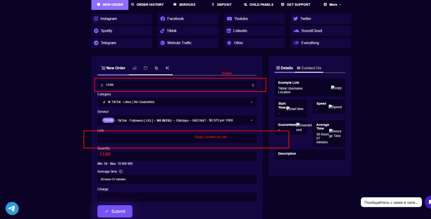Screen dimensions: 431x219
Task: Filter services by Facebook
Action: pyautogui.click(x=188, y=19)
